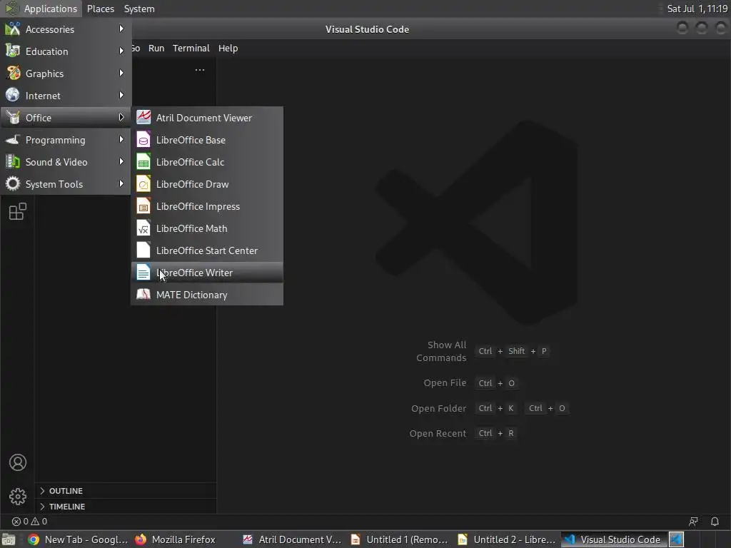This screenshot has height=548, width=731.
Task: Select the Office category
Action: 66,118
